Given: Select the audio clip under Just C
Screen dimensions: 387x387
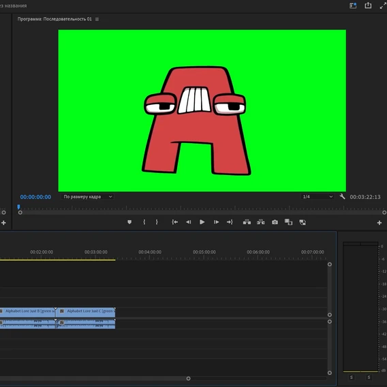Looking at the screenshot, I should (85, 324).
